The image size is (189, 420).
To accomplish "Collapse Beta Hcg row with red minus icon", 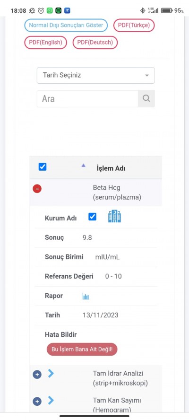I will [37, 189].
